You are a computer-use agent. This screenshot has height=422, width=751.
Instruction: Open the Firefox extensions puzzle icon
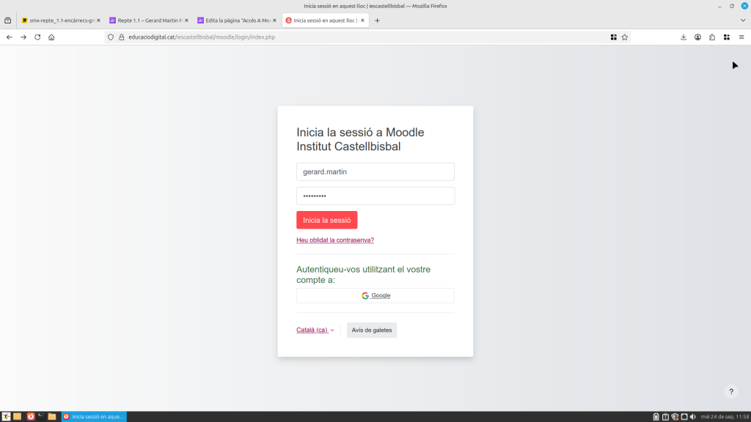click(x=712, y=37)
